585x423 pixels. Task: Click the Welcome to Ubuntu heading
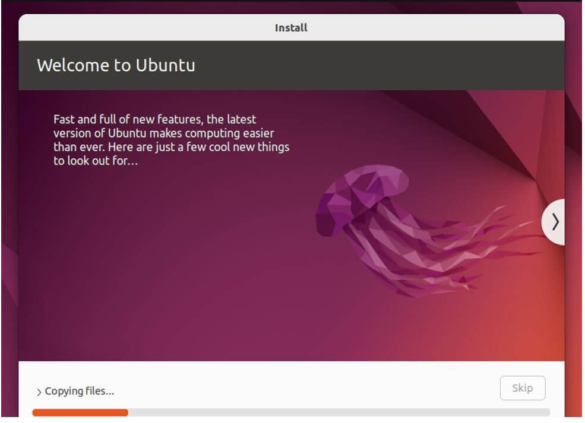(x=116, y=66)
